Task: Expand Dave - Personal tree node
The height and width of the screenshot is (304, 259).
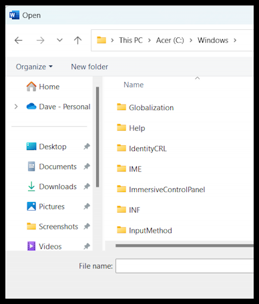Action: click(x=16, y=107)
